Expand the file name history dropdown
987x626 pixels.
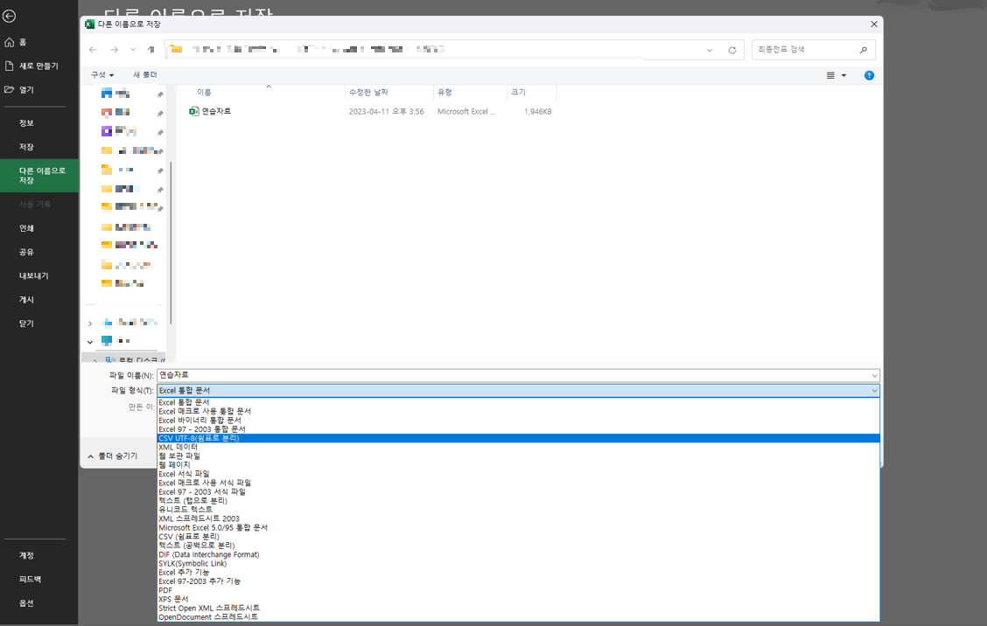[874, 376]
